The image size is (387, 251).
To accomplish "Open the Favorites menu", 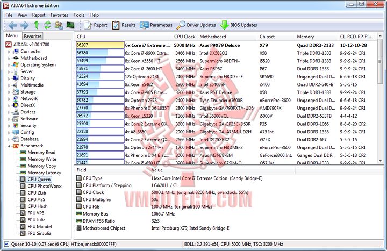I will [59, 15].
